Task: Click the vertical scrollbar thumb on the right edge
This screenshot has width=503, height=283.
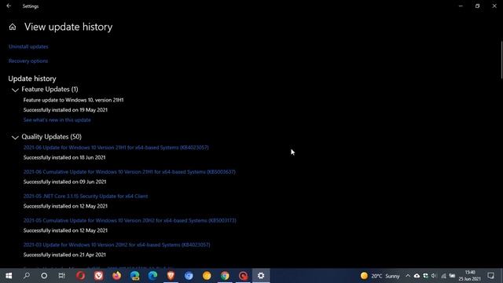Action: [501, 60]
